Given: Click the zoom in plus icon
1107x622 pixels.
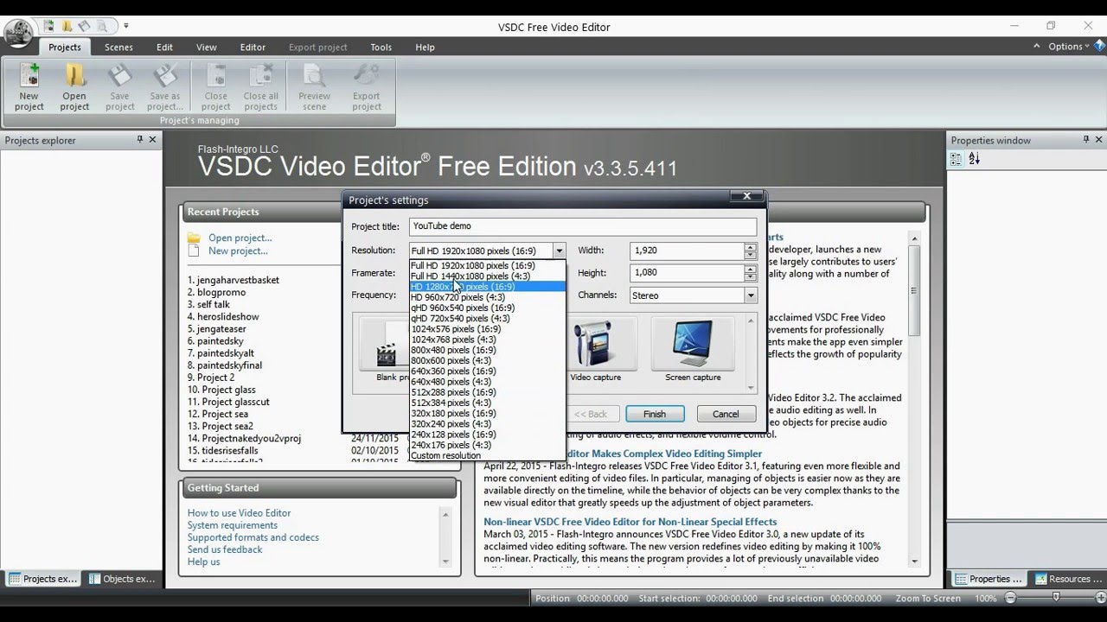Looking at the screenshot, I should pos(1100,598).
